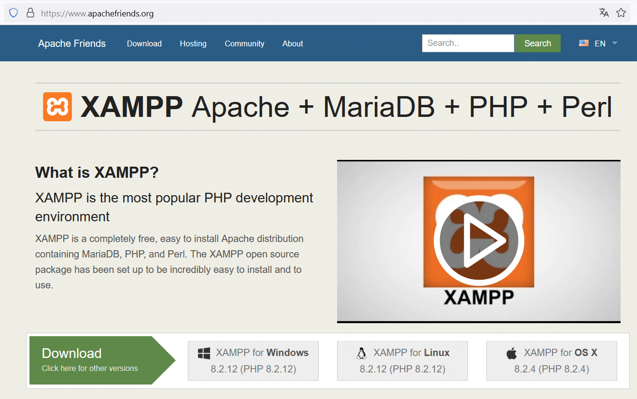
Task: Select the browser address bar URL
Action: tap(97, 14)
